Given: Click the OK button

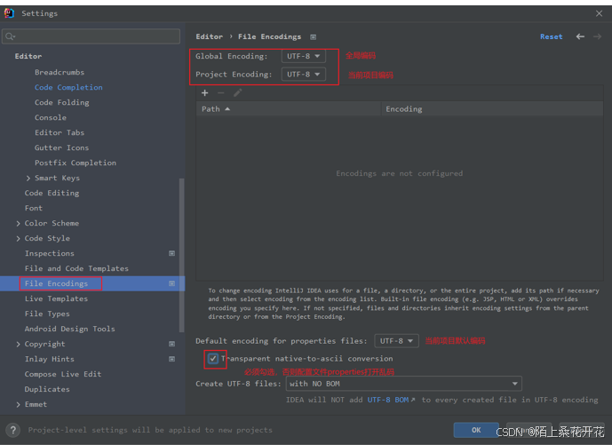Looking at the screenshot, I should coord(476,430).
